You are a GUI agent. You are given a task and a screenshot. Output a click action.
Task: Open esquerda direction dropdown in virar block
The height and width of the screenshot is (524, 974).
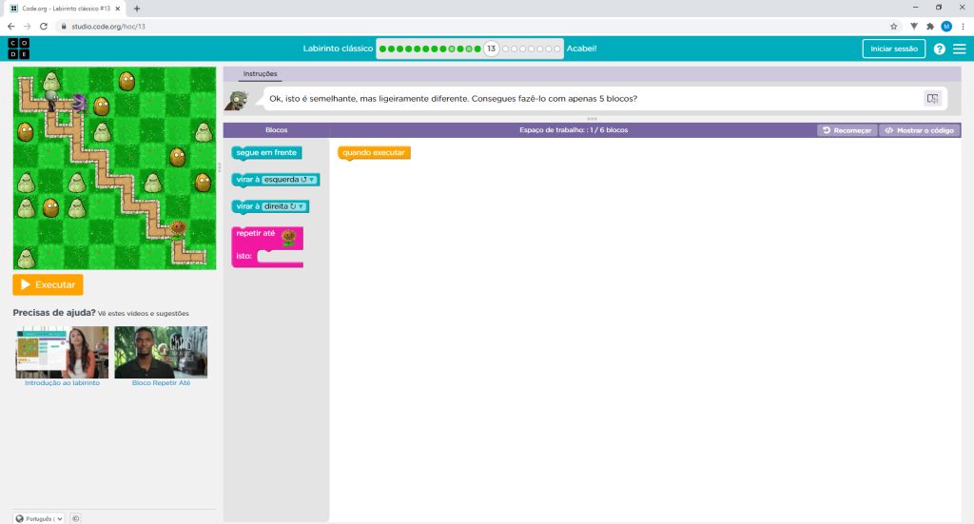pyautogui.click(x=289, y=180)
